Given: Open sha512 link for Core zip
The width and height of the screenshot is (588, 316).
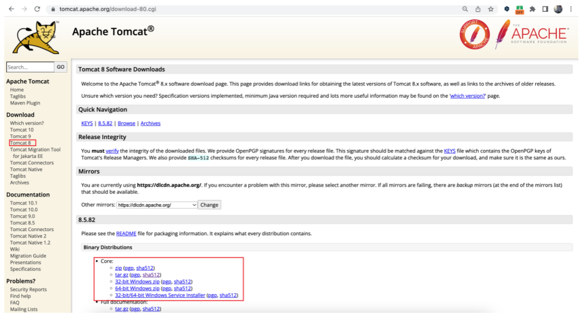Looking at the screenshot, I should click(145, 268).
